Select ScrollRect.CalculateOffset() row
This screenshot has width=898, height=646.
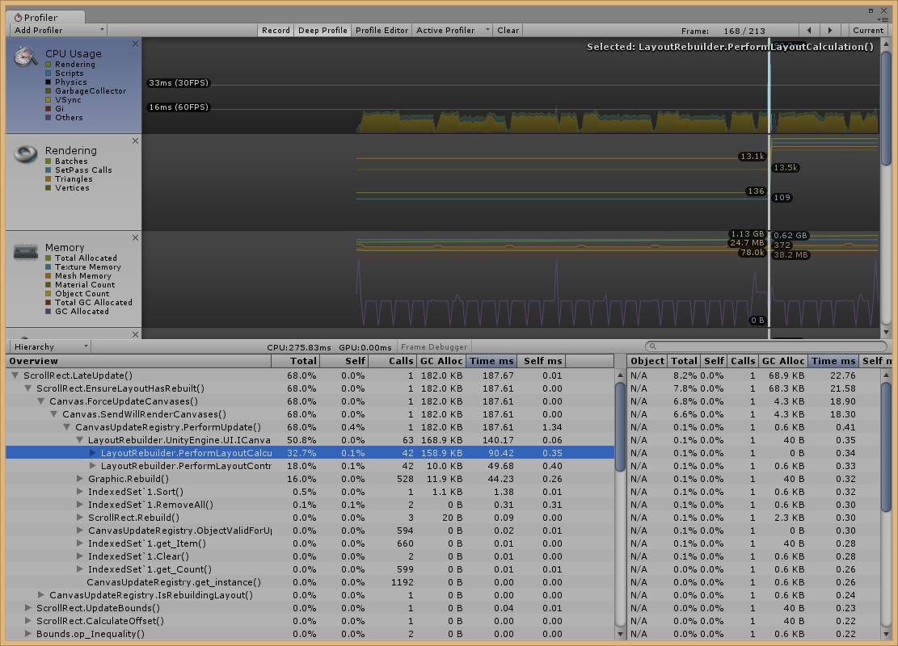coord(310,621)
